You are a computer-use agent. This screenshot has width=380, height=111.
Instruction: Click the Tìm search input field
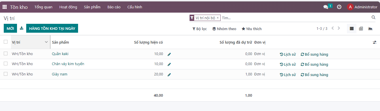[296, 18]
